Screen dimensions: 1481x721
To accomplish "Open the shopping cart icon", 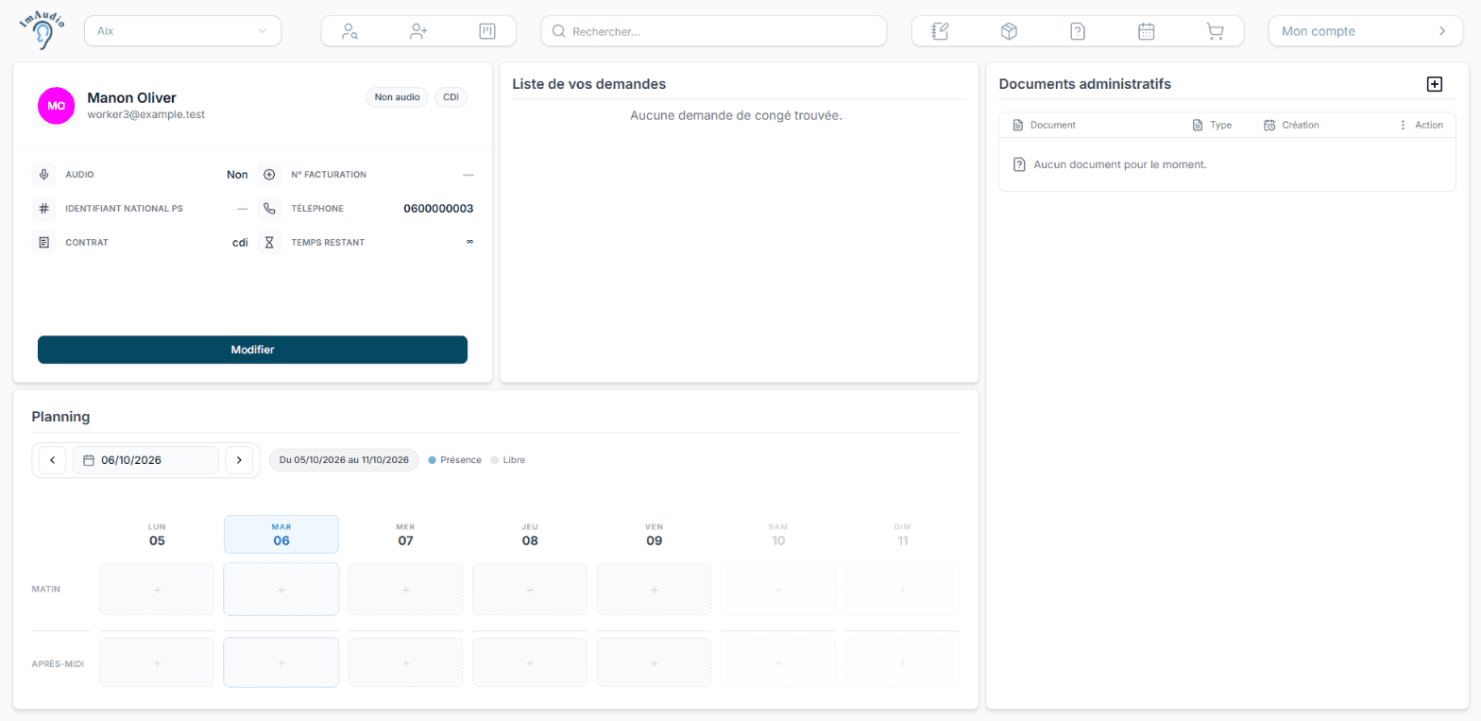I will 1216,31.
